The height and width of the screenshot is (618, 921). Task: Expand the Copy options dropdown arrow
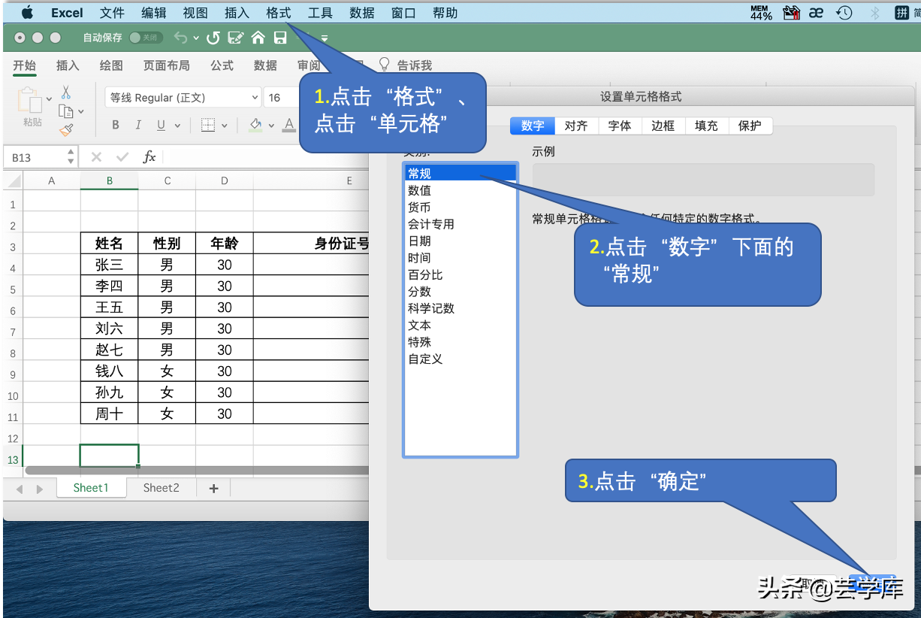[80, 111]
